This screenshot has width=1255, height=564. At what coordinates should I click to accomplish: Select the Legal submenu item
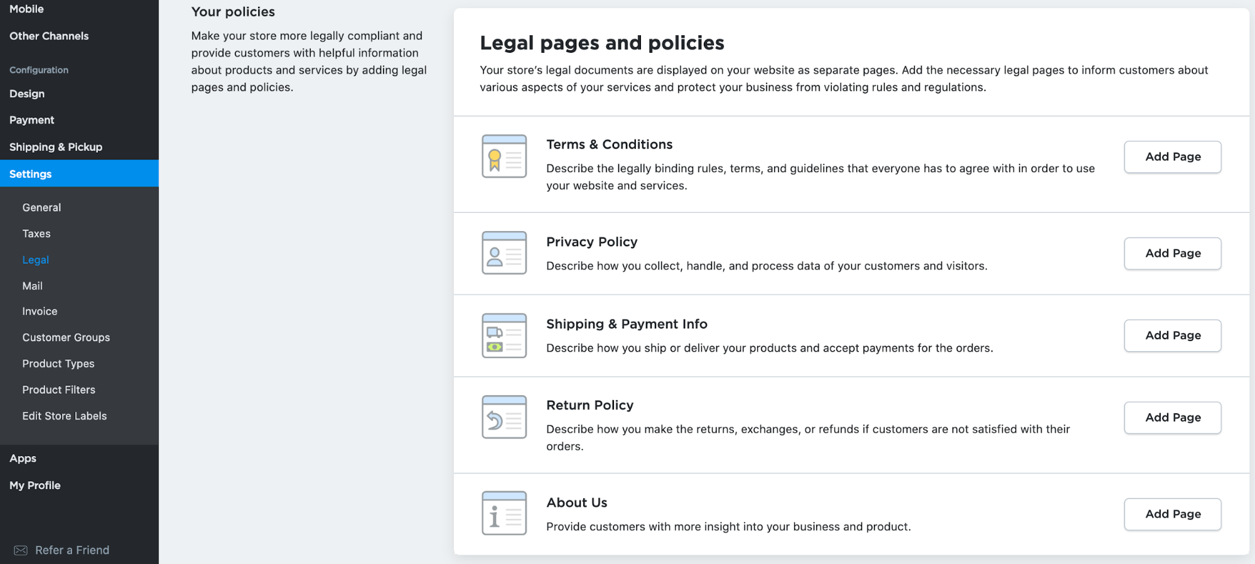(x=35, y=259)
